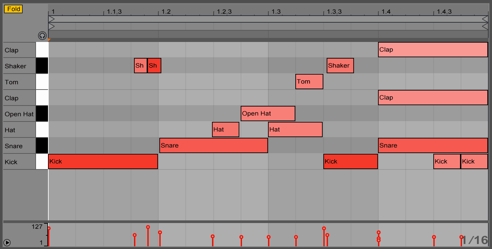
Task: Click the tallest velocity marker near beat 1.2
Action: pos(148,227)
